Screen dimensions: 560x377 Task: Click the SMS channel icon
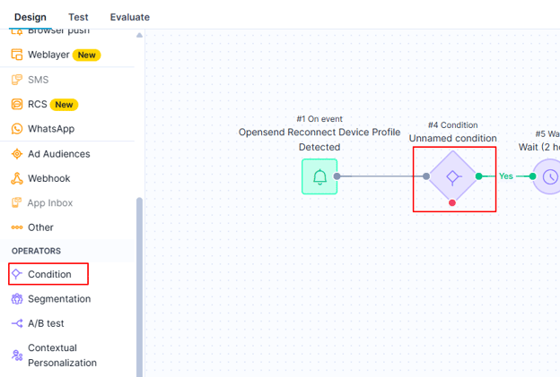16,80
